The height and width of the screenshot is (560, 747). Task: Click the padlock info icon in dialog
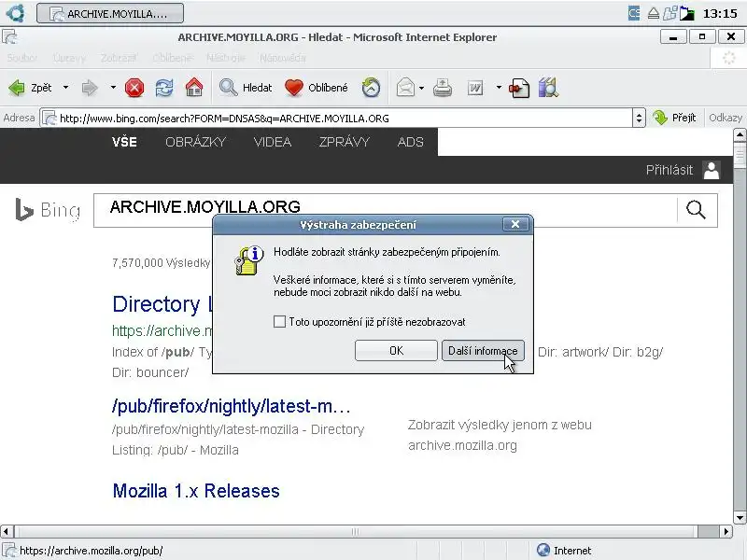248,260
